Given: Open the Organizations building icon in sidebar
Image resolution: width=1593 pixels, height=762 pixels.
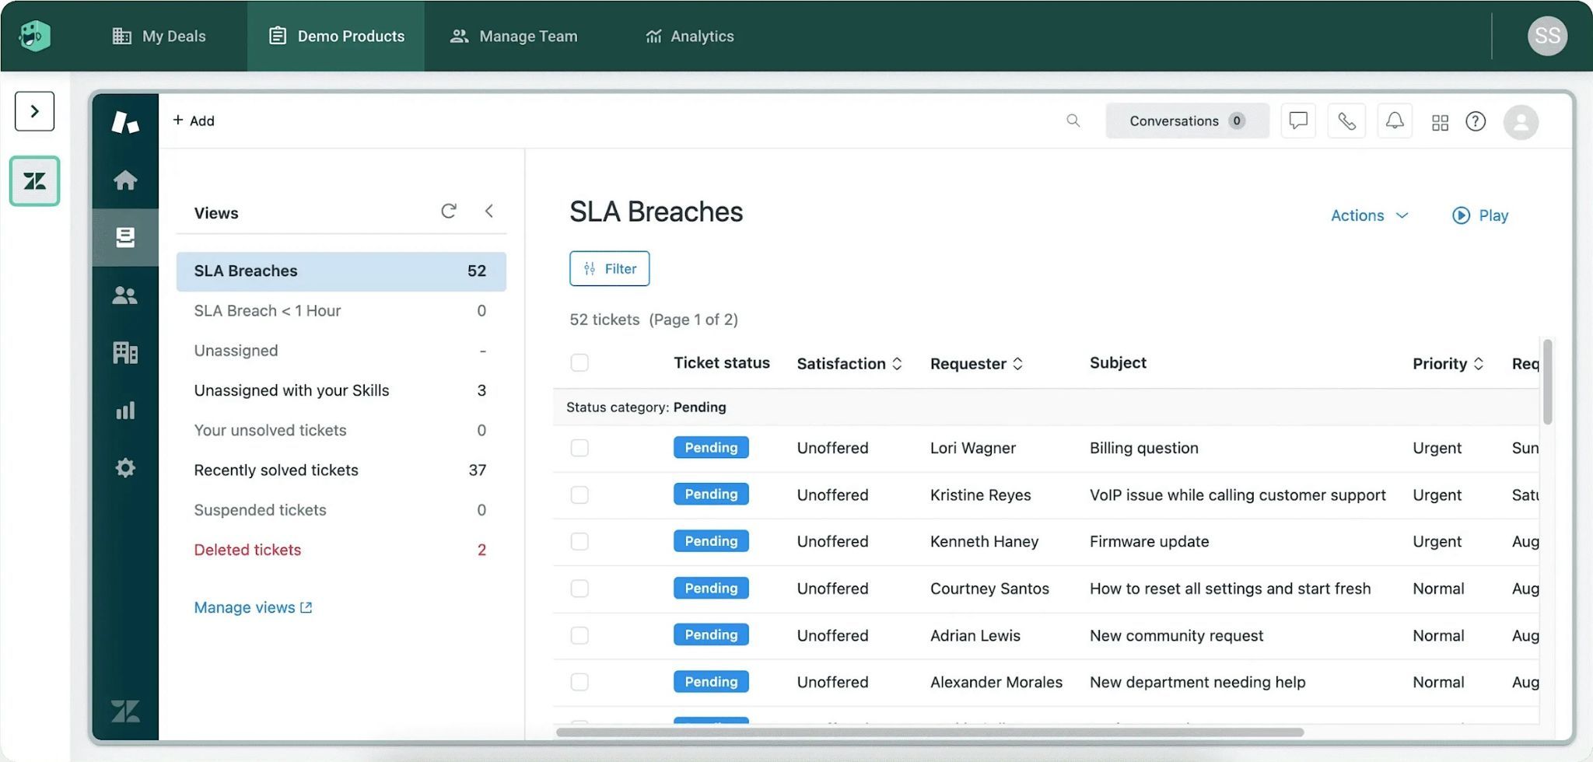Looking at the screenshot, I should [125, 353].
